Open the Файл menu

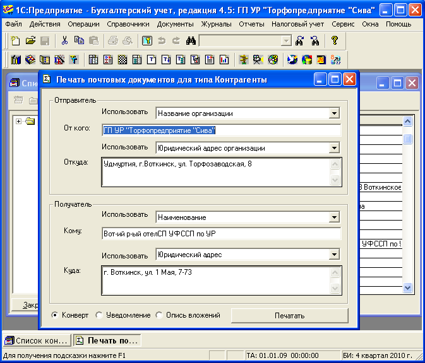coord(13,25)
